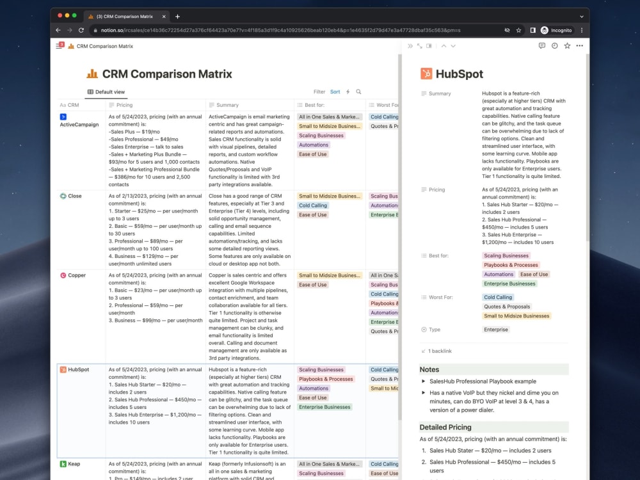
Task: Reload the page with the refresh icon
Action: (x=81, y=30)
